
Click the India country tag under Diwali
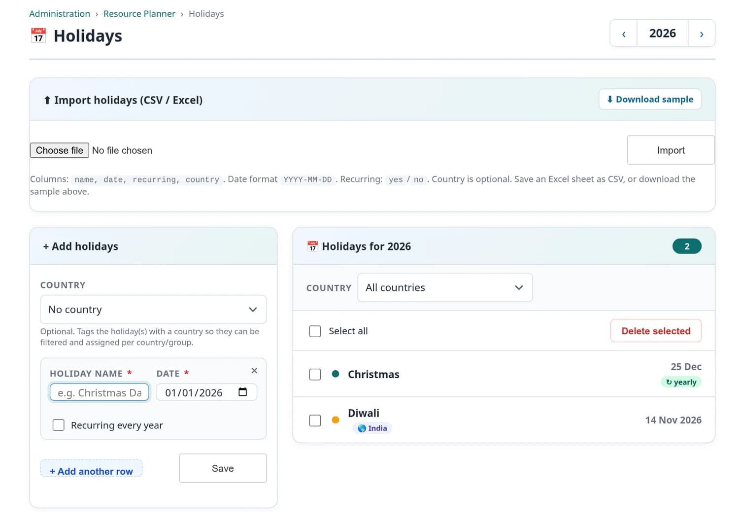[372, 428]
